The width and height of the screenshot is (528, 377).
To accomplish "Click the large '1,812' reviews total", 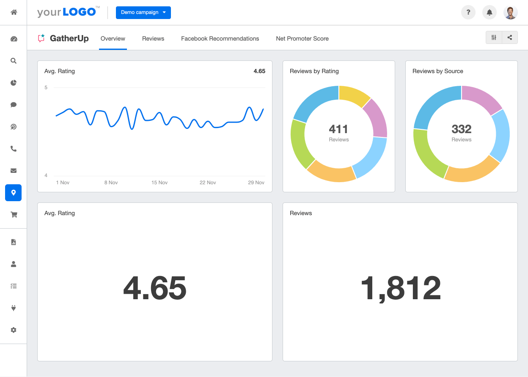I will pos(401,288).
